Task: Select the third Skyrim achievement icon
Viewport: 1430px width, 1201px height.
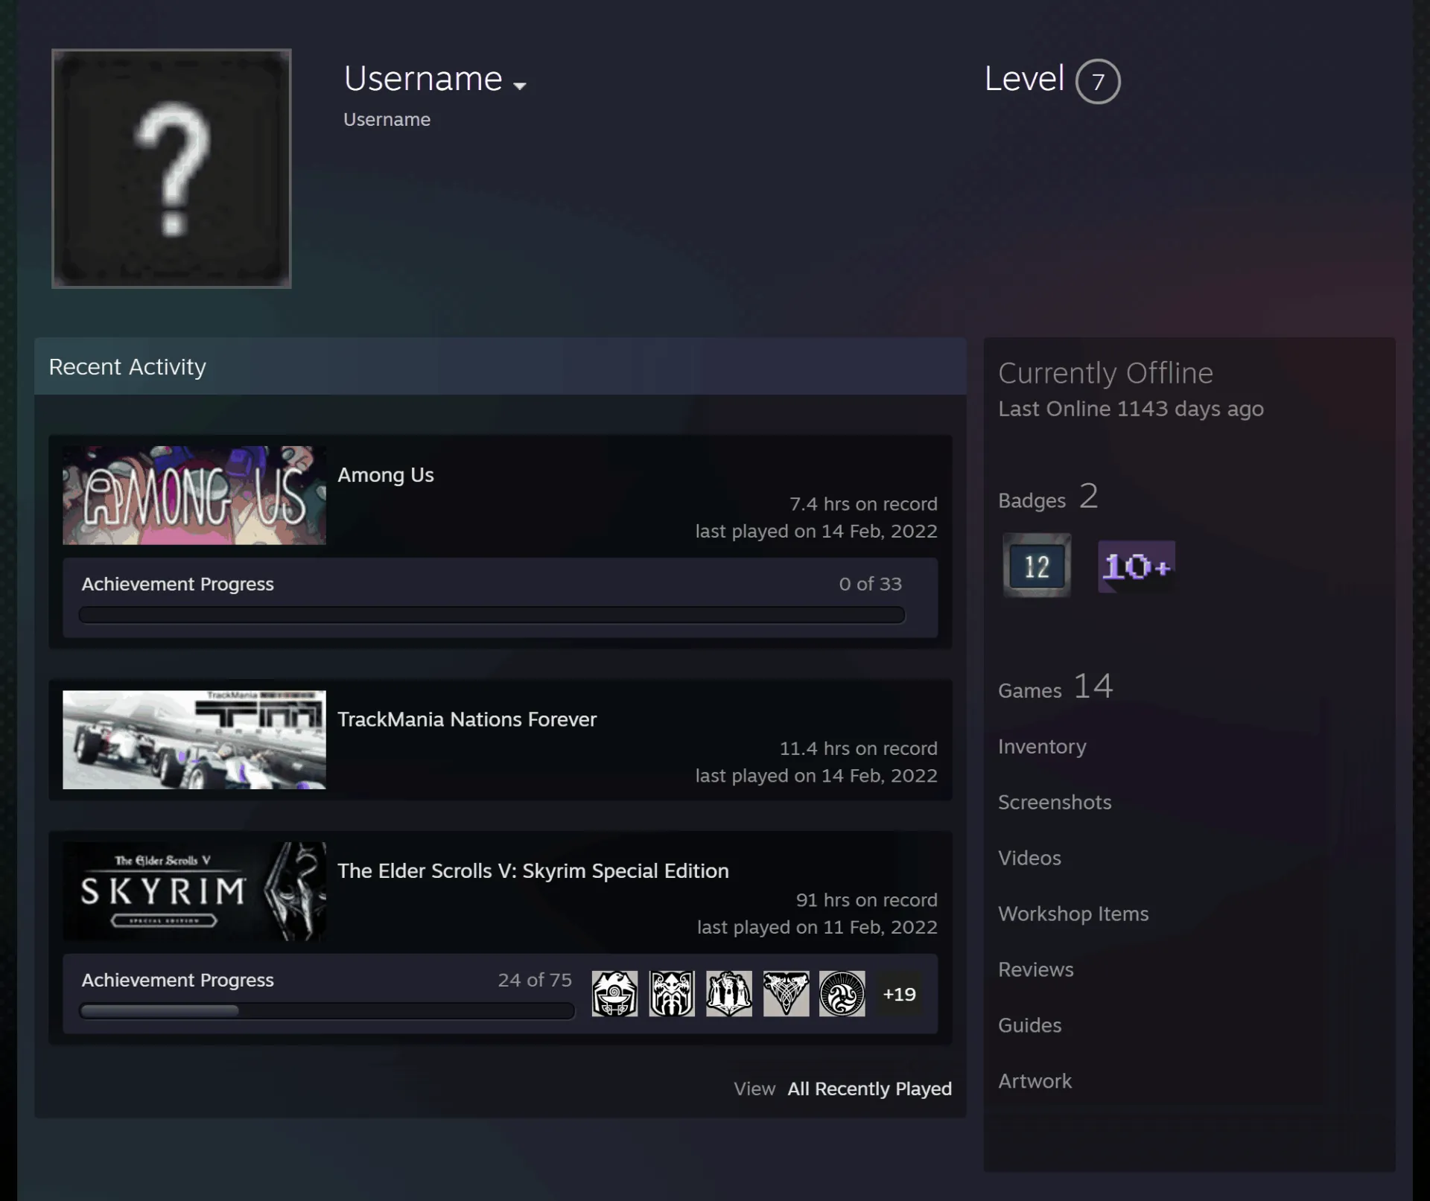Action: (729, 993)
